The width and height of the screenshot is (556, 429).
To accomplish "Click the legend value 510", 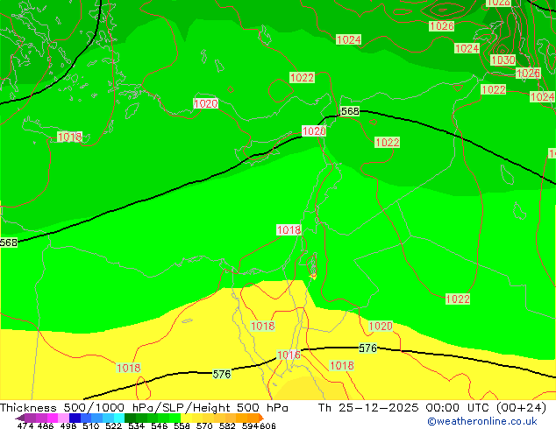I will [x=91, y=425].
